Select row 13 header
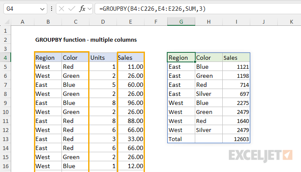 click(x=5, y=139)
